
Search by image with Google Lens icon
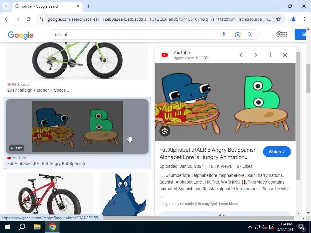coord(238,35)
